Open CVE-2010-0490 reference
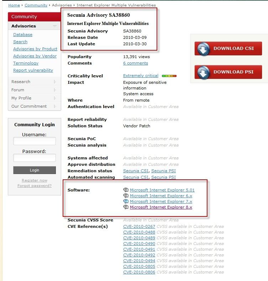268x281 pixels. 139,244
